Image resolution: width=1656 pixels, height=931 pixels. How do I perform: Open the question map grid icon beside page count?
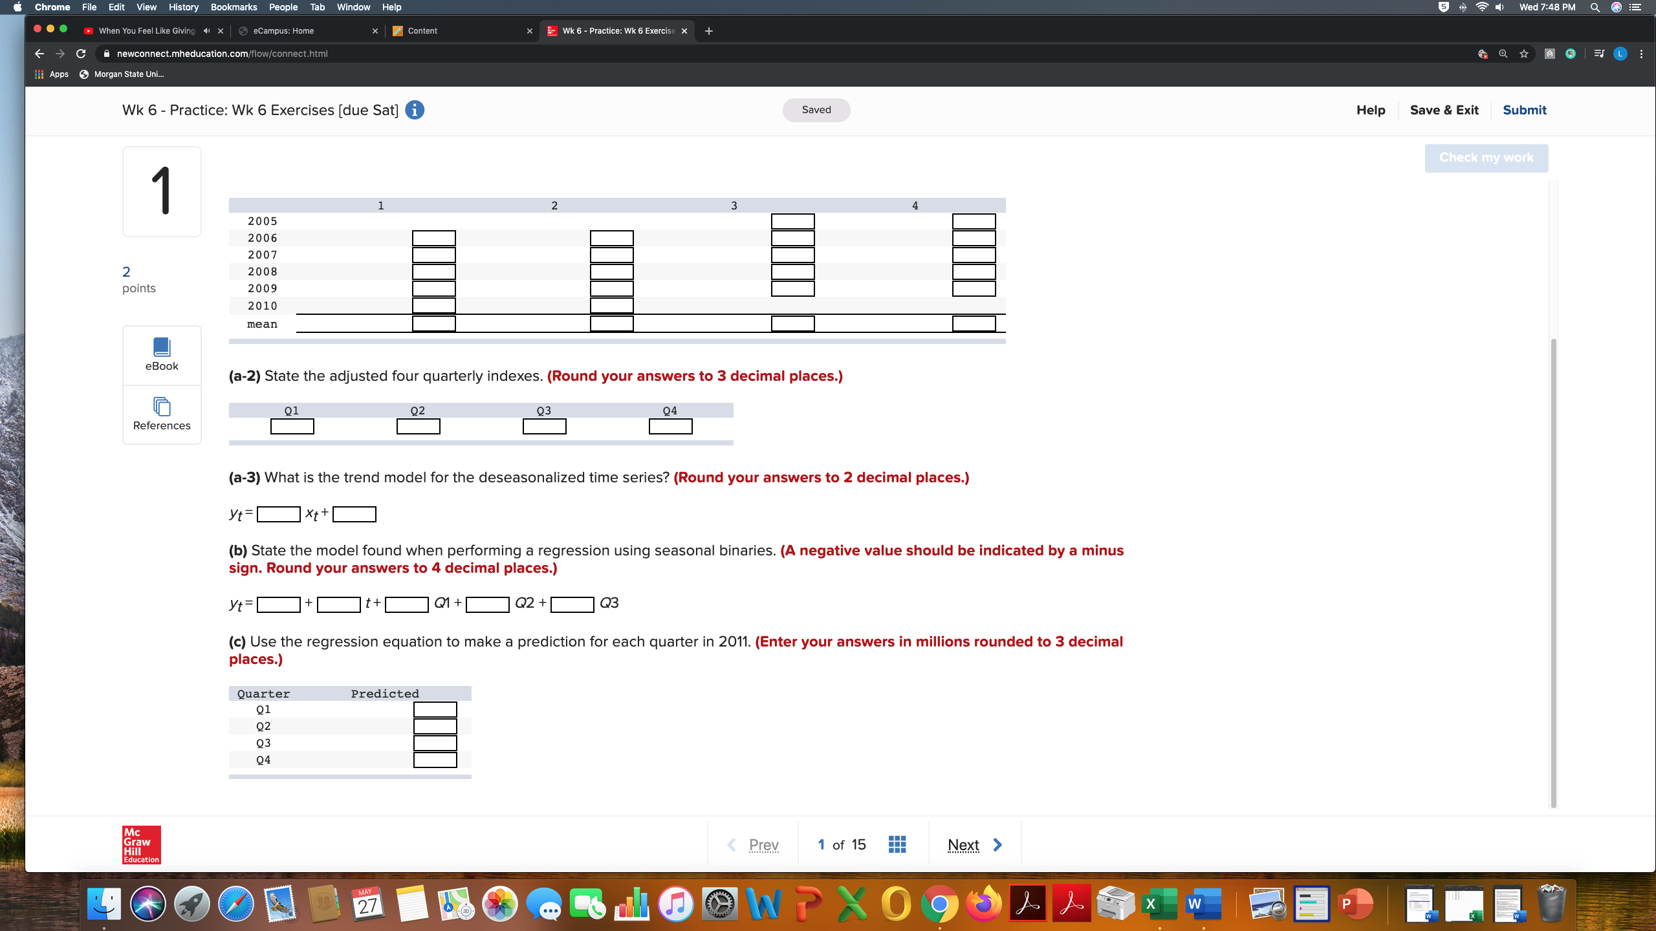pyautogui.click(x=896, y=844)
